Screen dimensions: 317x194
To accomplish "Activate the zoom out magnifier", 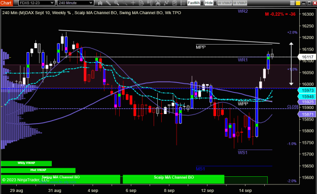I will pos(125,3).
